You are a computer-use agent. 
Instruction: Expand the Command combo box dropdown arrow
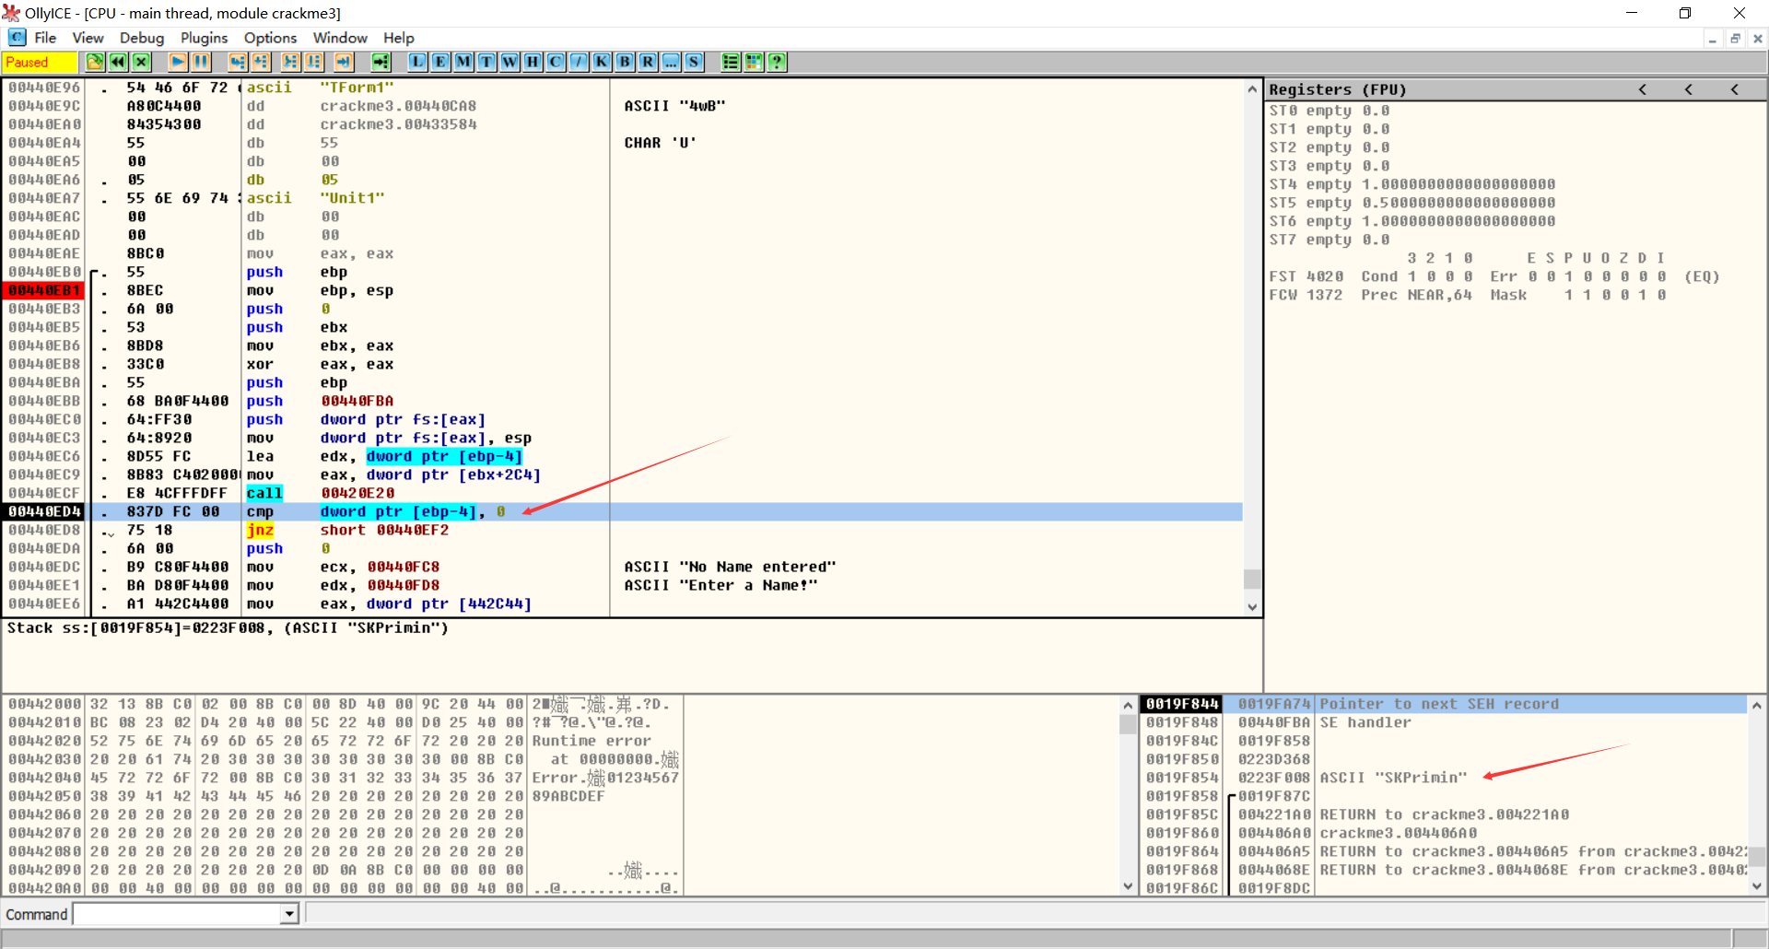[x=289, y=914]
